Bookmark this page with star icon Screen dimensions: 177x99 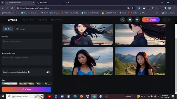(133, 8)
